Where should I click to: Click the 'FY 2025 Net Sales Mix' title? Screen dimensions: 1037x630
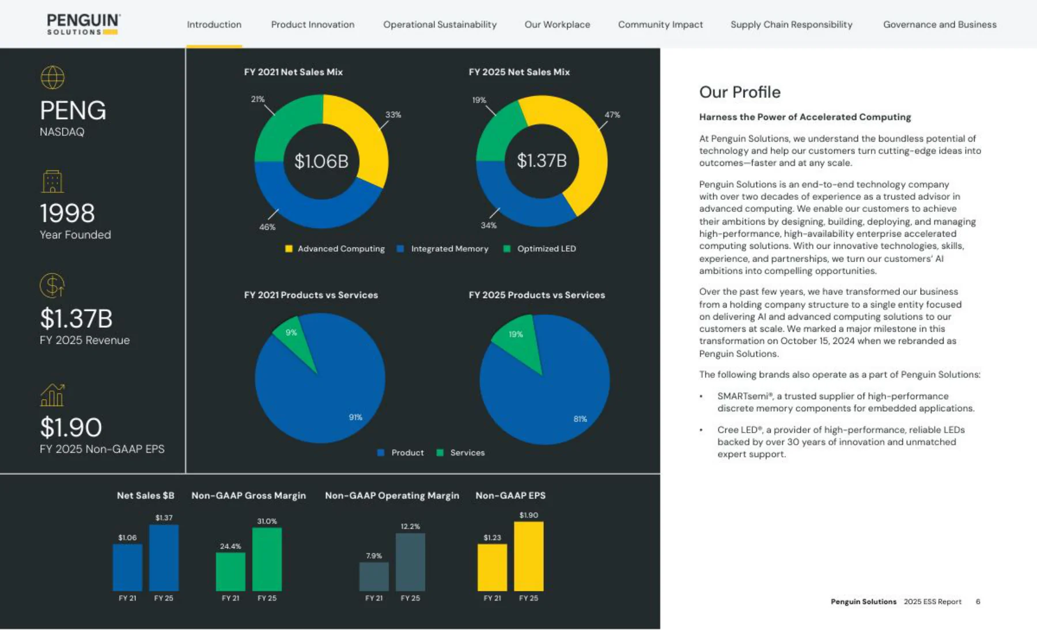click(x=519, y=72)
